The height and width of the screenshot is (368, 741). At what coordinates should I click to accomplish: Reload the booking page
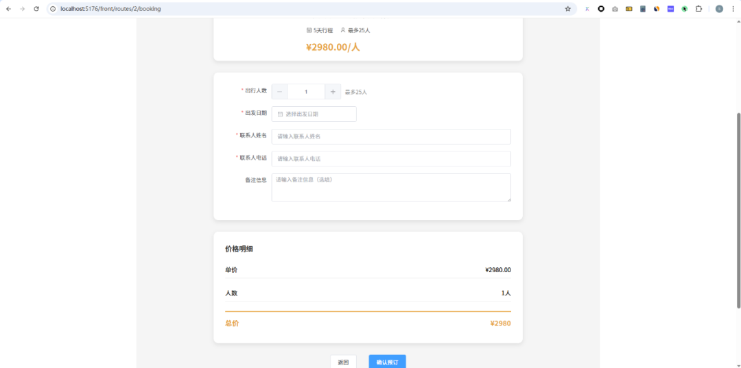[36, 9]
